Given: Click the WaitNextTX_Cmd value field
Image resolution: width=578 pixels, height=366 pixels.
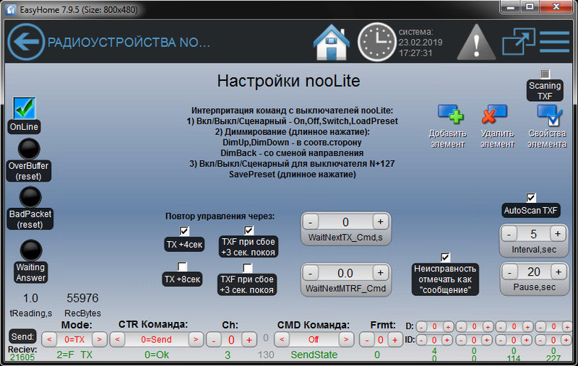Looking at the screenshot, I should (345, 222).
